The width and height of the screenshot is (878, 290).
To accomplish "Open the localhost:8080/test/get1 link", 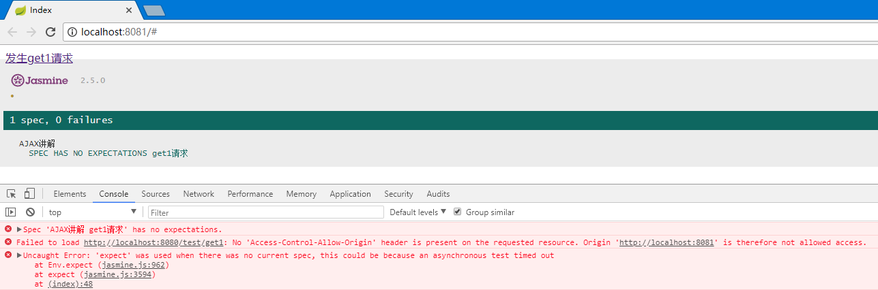I will click(154, 242).
